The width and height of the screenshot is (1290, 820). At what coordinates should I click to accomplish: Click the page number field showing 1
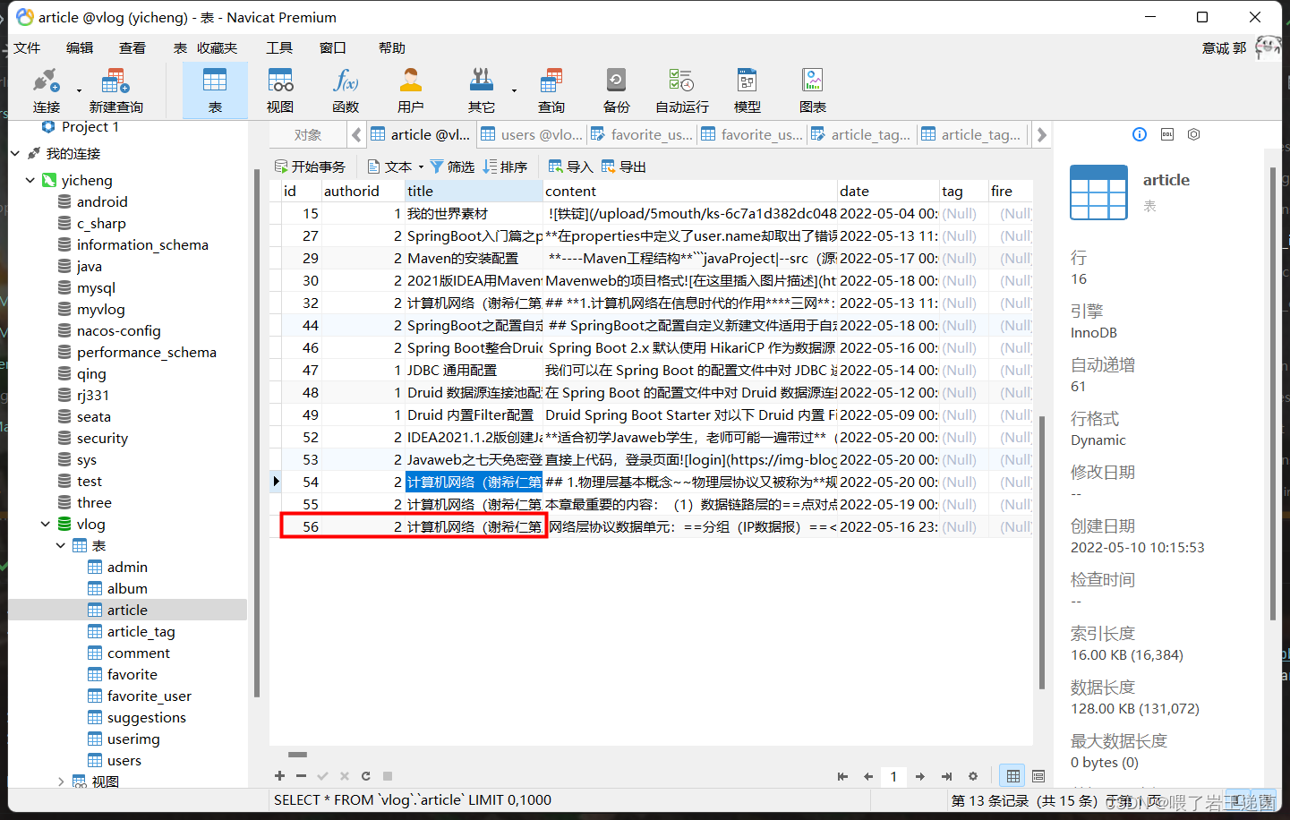pos(893,776)
